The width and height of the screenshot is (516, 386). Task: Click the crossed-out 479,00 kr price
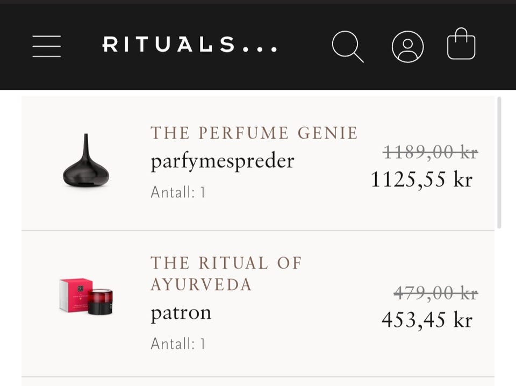pyautogui.click(x=435, y=293)
